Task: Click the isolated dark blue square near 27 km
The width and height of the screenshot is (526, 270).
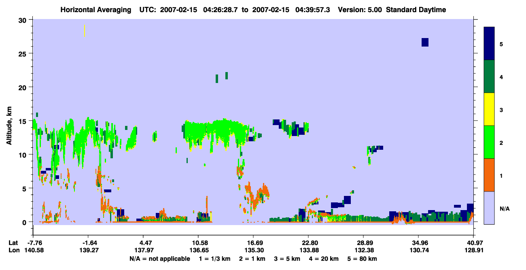Action: tap(425, 42)
